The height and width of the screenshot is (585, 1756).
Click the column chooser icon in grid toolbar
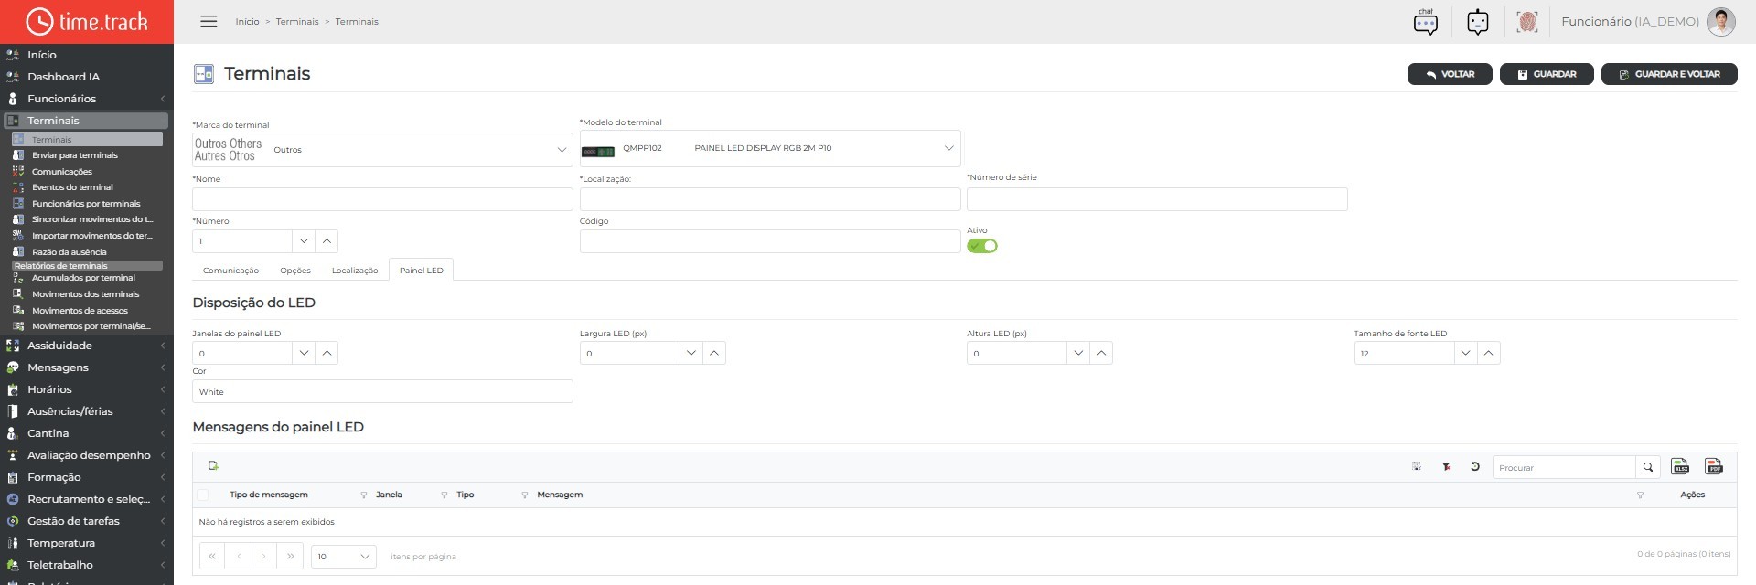coord(1417,467)
